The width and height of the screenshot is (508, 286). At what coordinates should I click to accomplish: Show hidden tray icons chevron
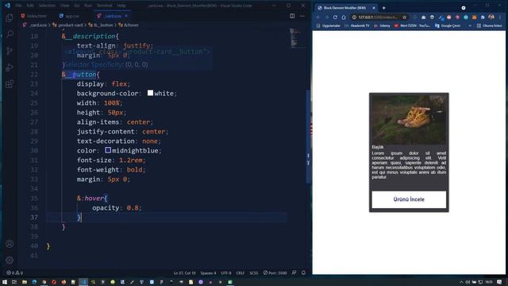click(461, 282)
